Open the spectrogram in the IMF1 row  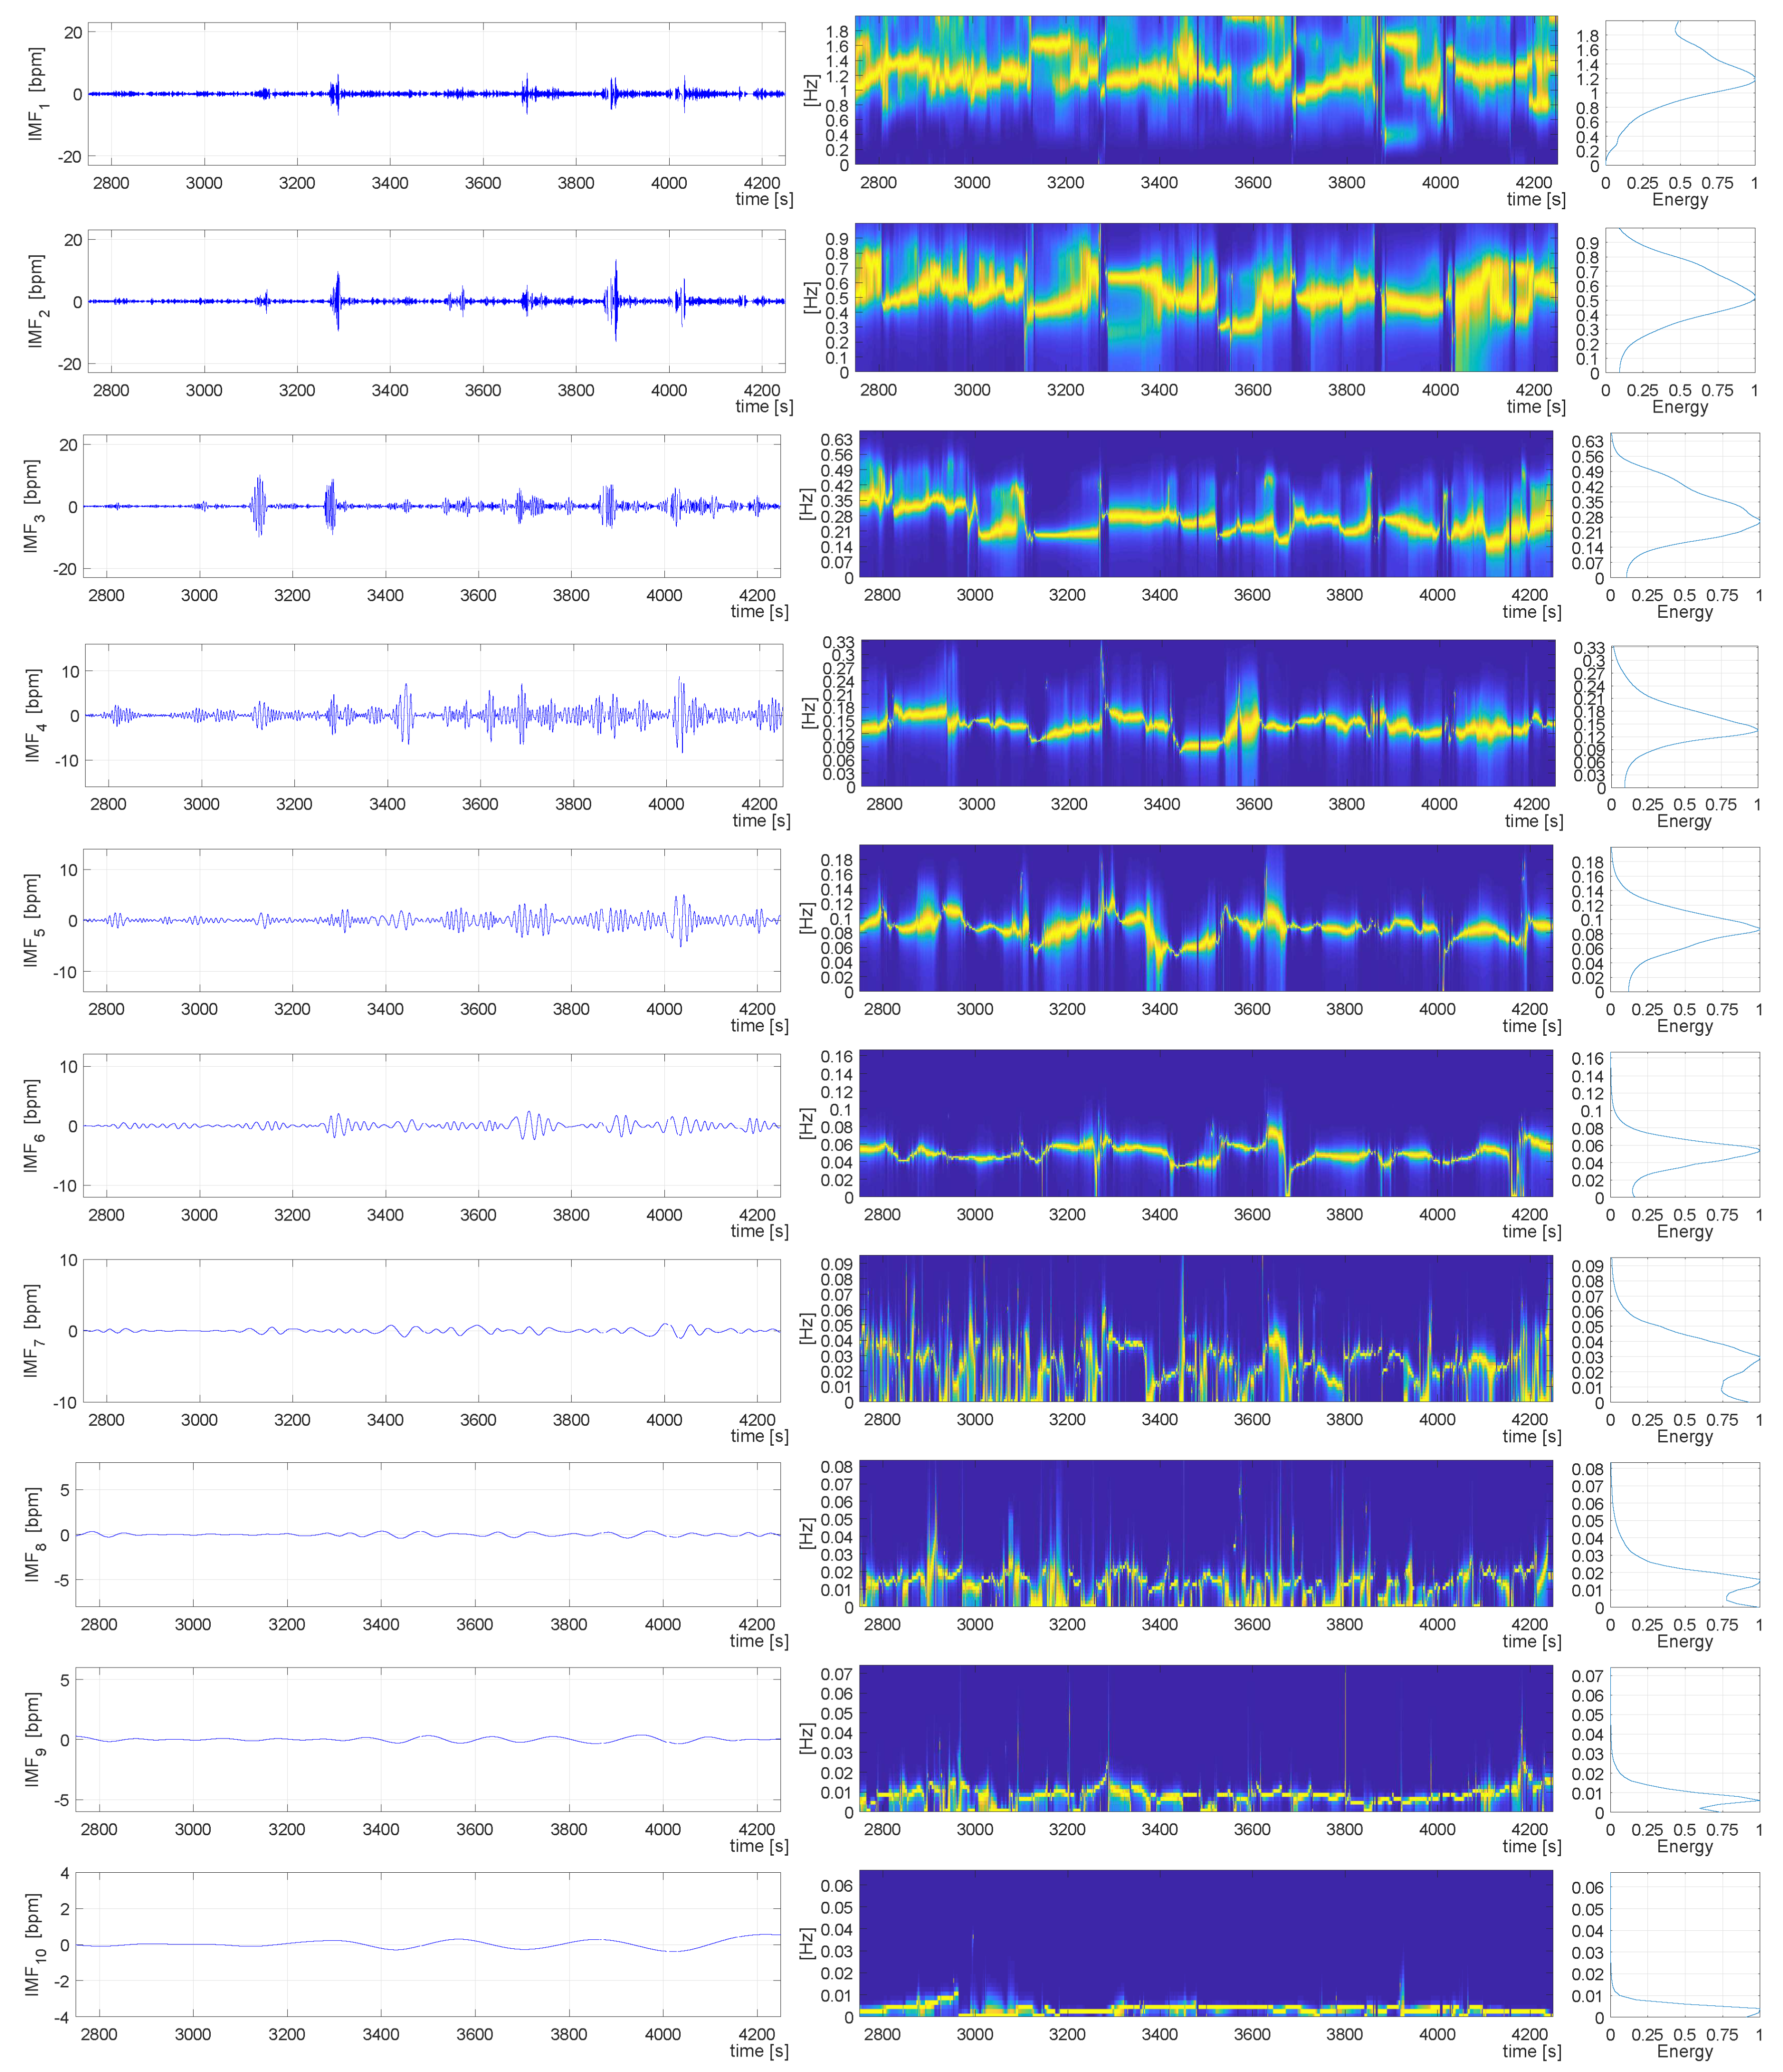pos(1206,90)
